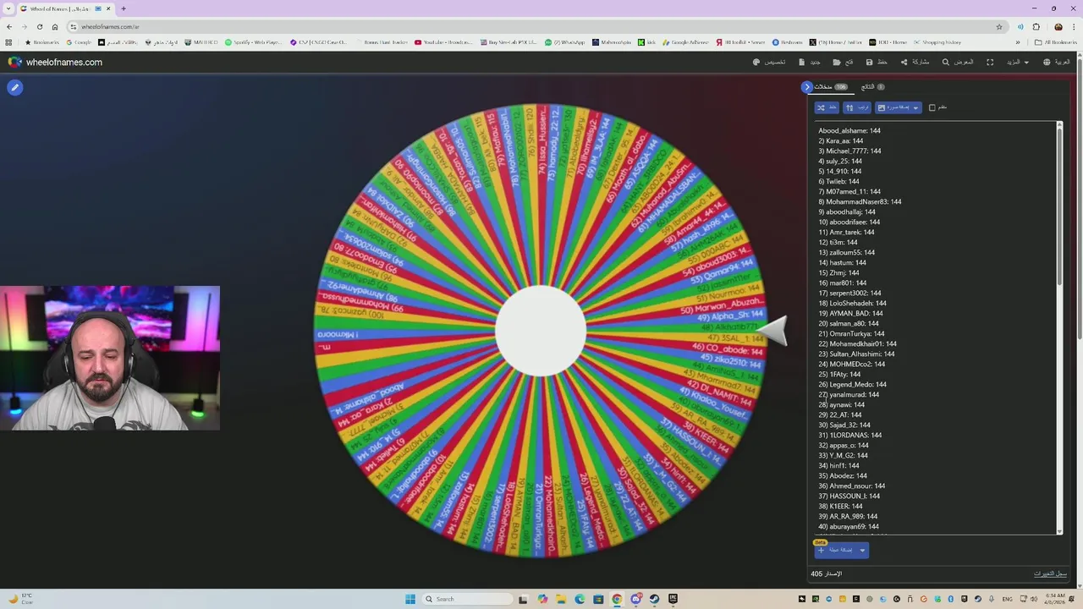Click the wheelofnames.com logo

pyautogui.click(x=55, y=62)
